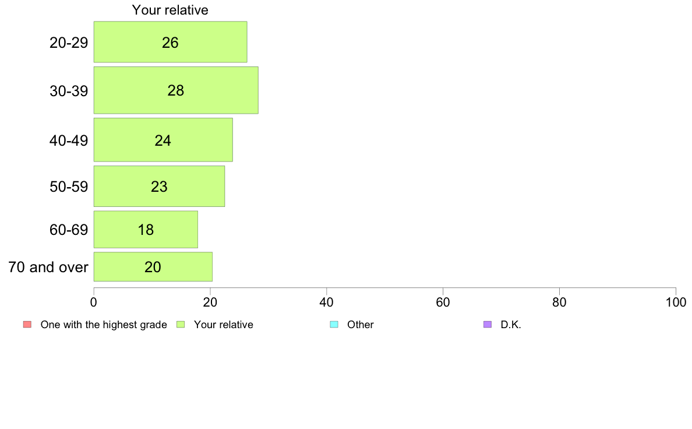Click the 'D.K.' legend label text
Viewport: 692px width, 429px height.
511,325
